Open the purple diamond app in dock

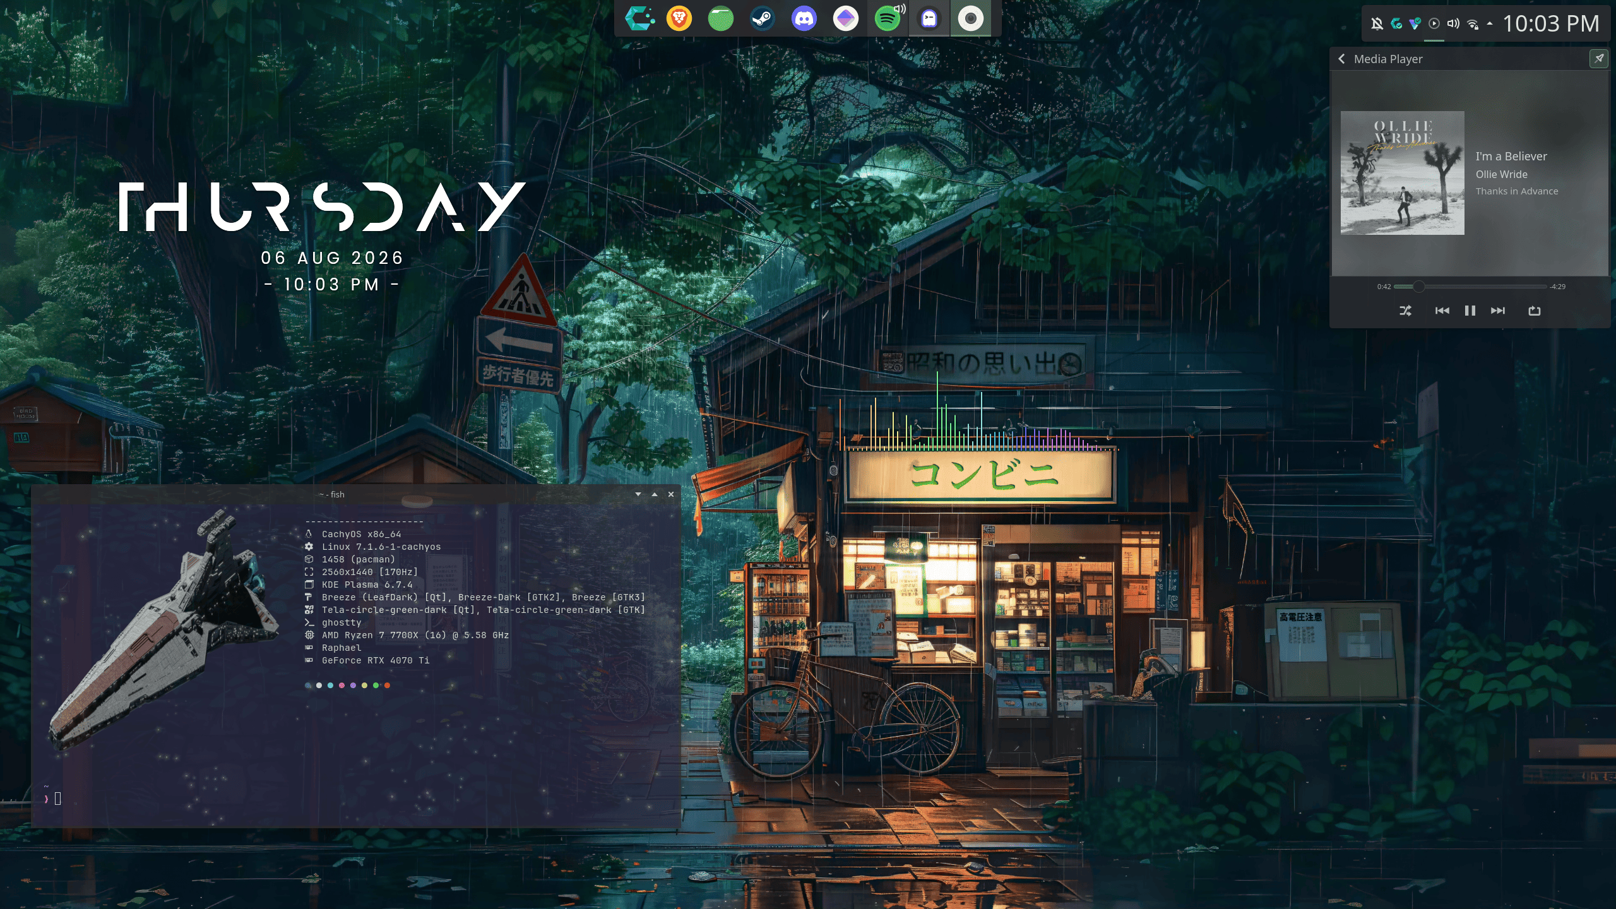(x=846, y=18)
